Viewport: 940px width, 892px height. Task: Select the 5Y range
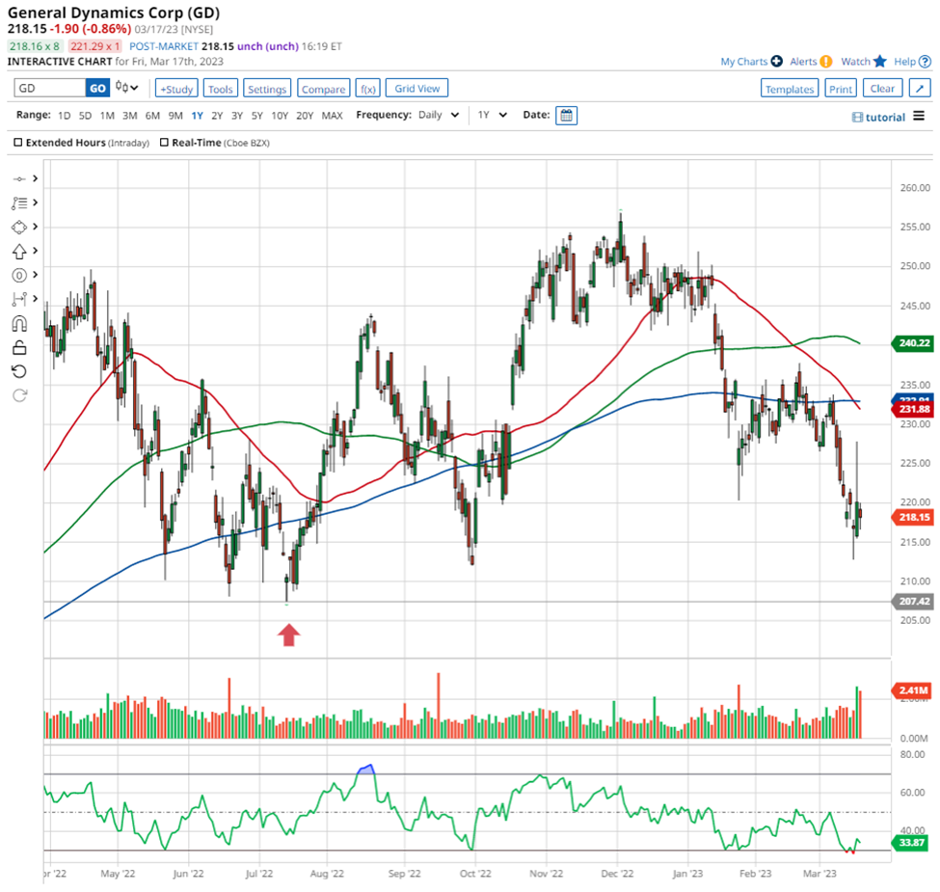point(257,115)
